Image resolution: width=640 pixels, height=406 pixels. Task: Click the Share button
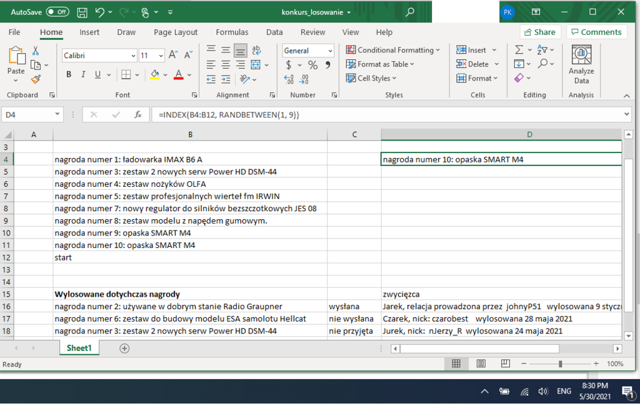[x=539, y=32]
